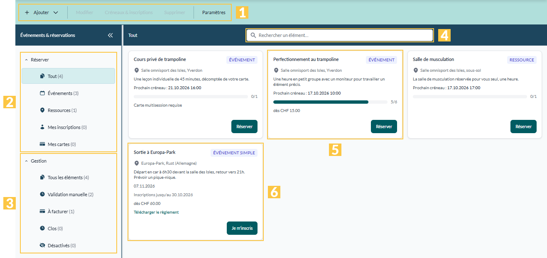Viewport: 547px width, 258px height.
Task: Open Paramètres in the toolbar
Action: click(x=214, y=12)
